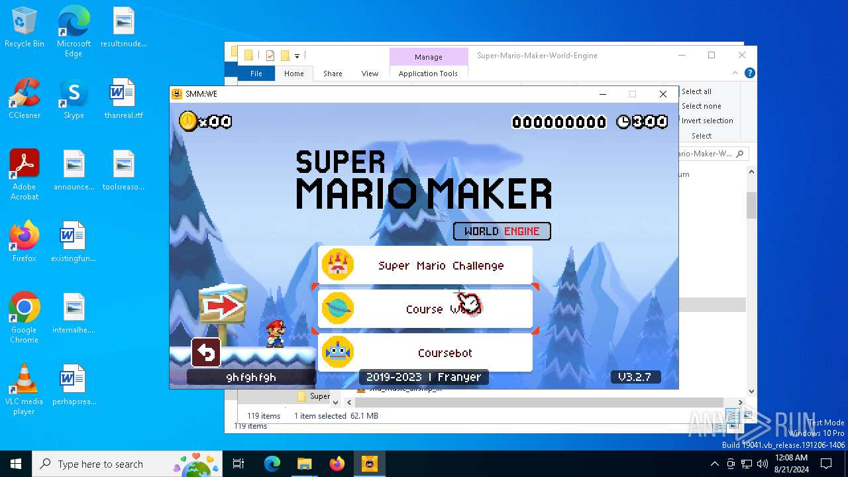Click the WORLD ENGINE logo badge
The width and height of the screenshot is (848, 477).
(x=502, y=231)
